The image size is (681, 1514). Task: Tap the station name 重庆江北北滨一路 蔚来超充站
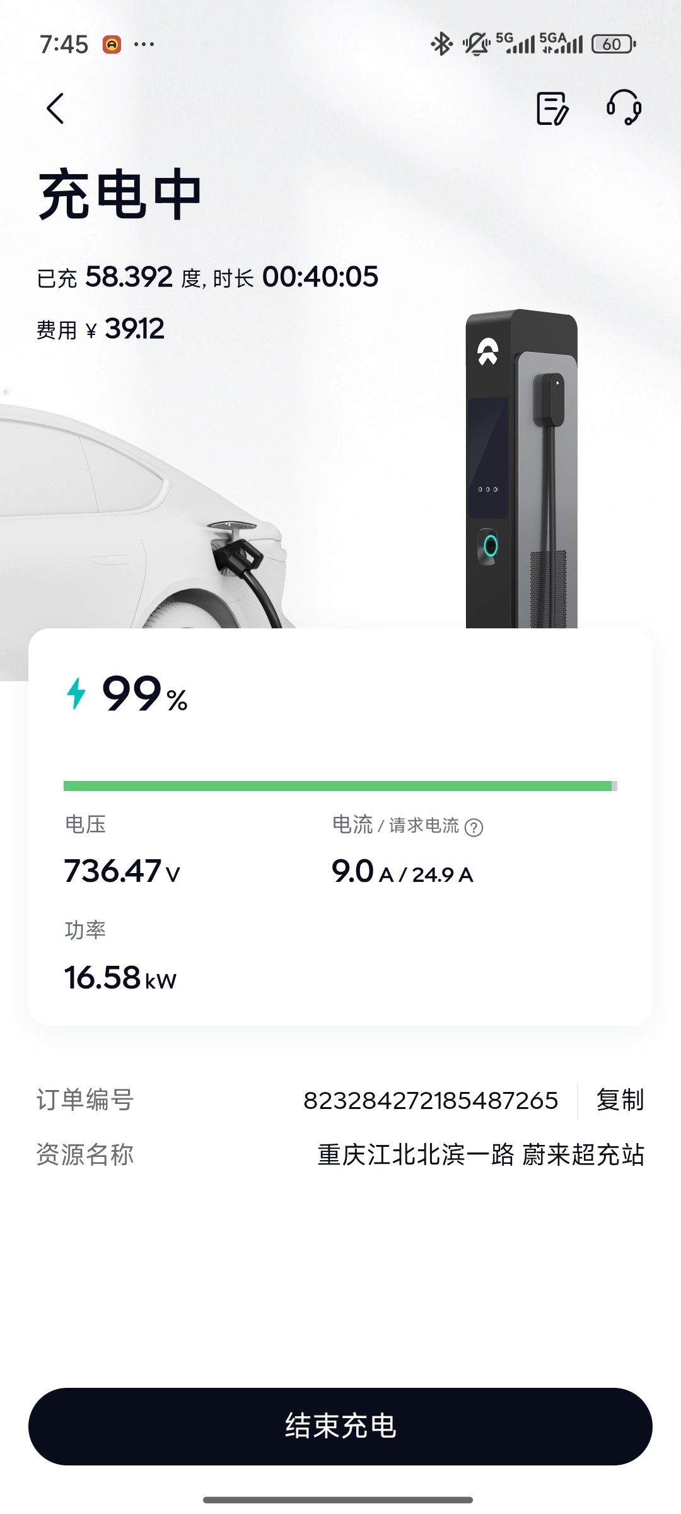(480, 1154)
